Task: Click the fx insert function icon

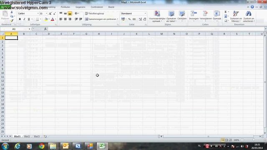Action: point(45,29)
